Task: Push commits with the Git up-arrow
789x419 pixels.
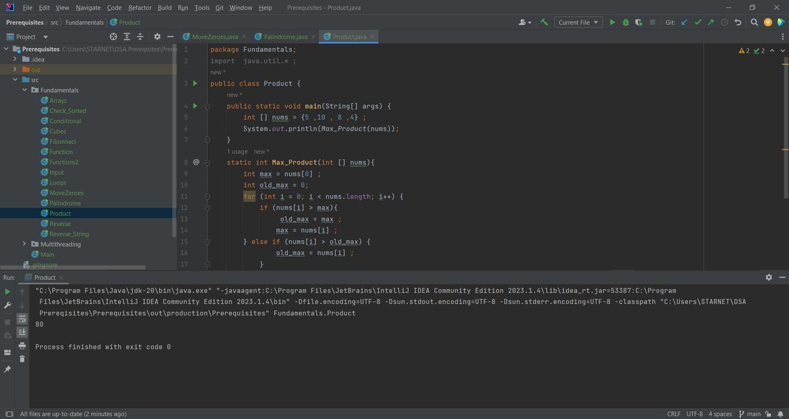Action: [710, 22]
